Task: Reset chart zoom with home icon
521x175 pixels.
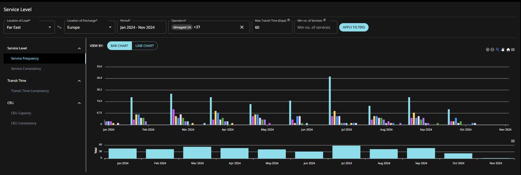Action: point(508,50)
